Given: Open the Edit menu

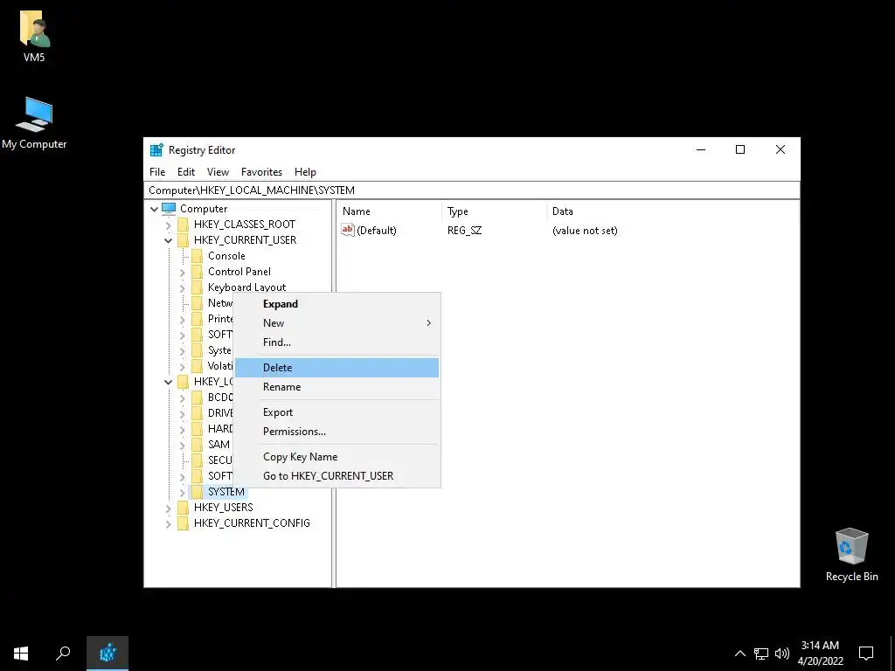Looking at the screenshot, I should 186,172.
